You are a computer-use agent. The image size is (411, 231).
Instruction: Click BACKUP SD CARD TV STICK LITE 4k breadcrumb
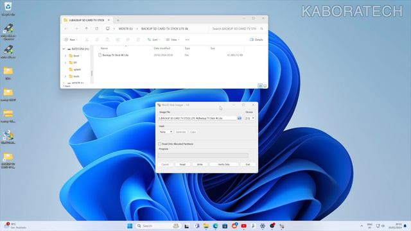point(164,28)
